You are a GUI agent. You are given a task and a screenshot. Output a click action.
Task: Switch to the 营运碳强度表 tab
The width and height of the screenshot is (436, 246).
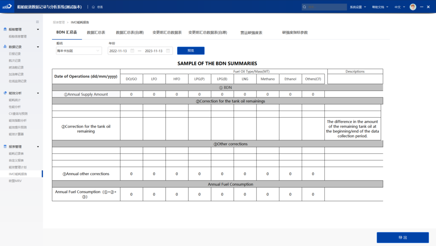coord(251,32)
